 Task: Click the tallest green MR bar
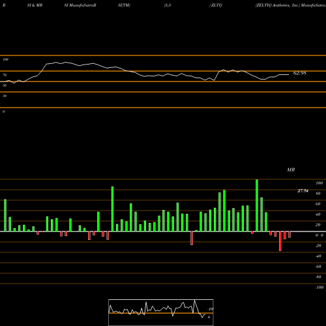257,205
